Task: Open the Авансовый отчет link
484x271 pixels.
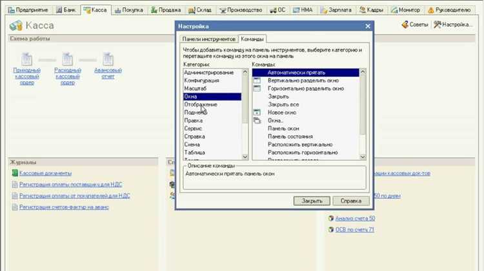Action: (x=108, y=73)
